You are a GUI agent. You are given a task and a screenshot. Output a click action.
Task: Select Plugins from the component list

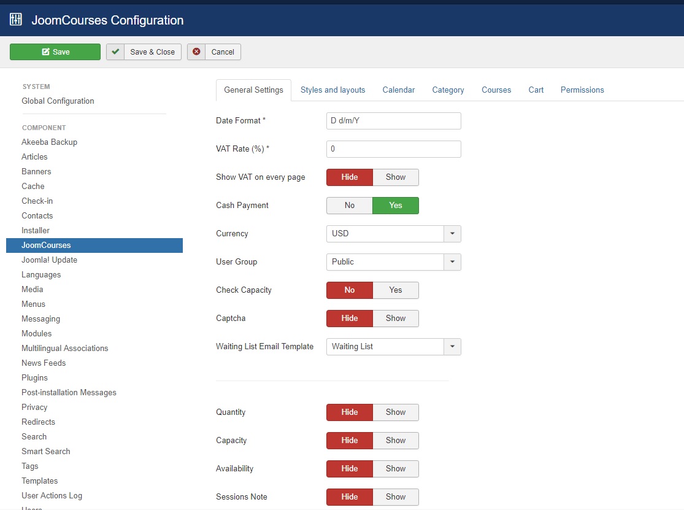point(34,377)
